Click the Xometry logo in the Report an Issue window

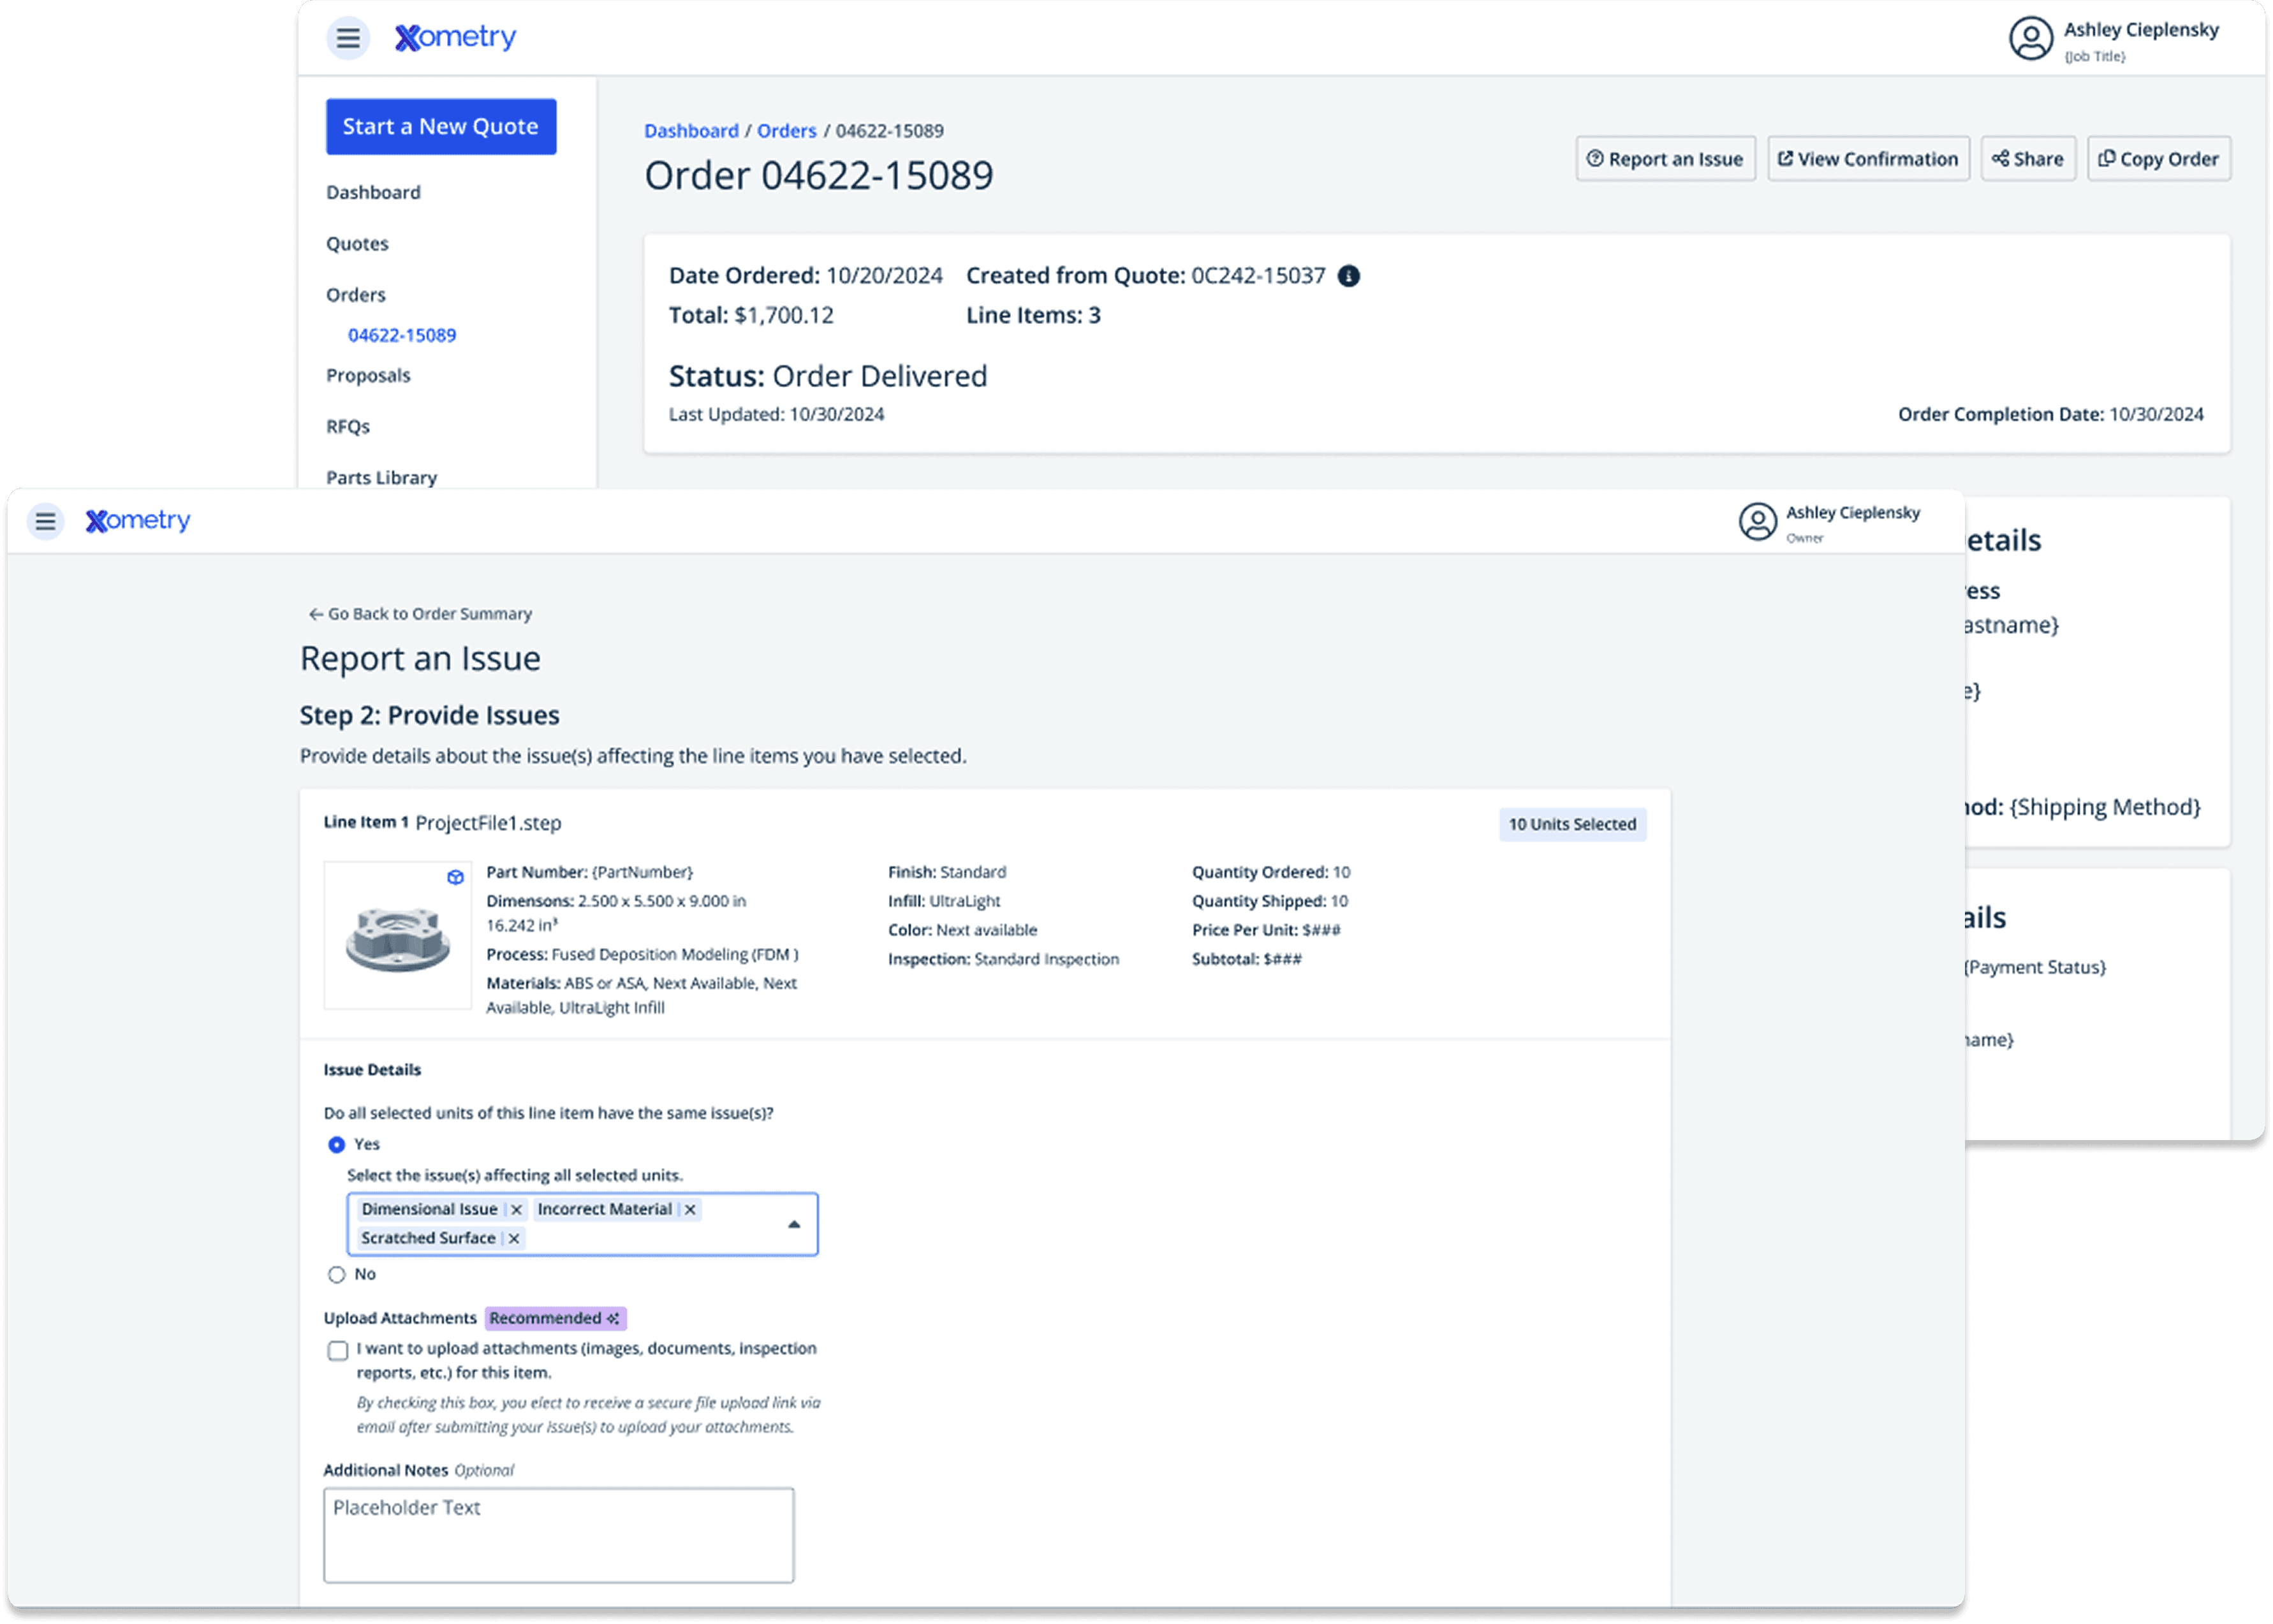pyautogui.click(x=138, y=521)
